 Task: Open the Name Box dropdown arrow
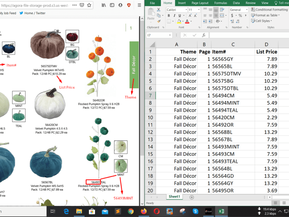click(x=170, y=35)
